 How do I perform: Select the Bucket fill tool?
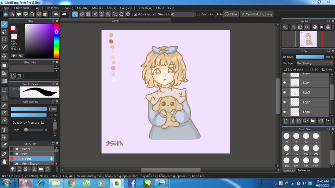4,73
